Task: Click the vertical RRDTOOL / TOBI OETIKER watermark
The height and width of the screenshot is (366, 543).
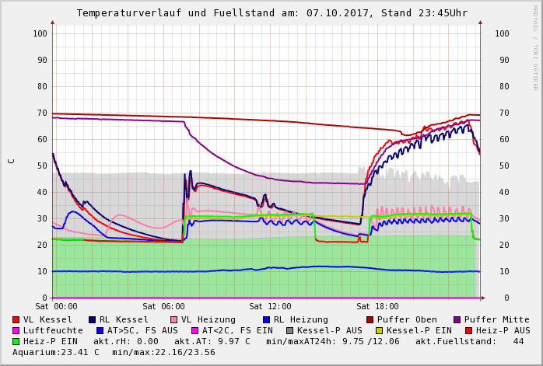Action: tap(535, 47)
